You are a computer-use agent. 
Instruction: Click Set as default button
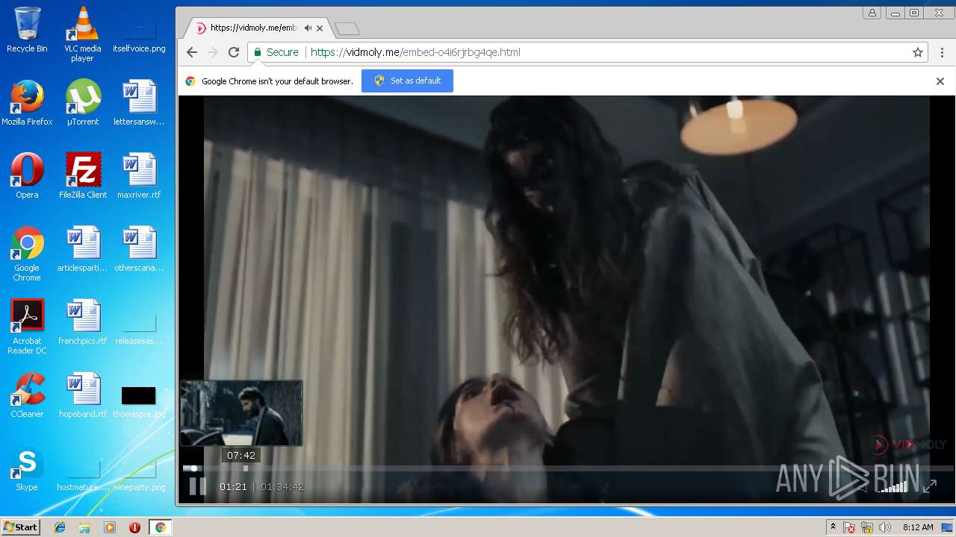click(407, 81)
